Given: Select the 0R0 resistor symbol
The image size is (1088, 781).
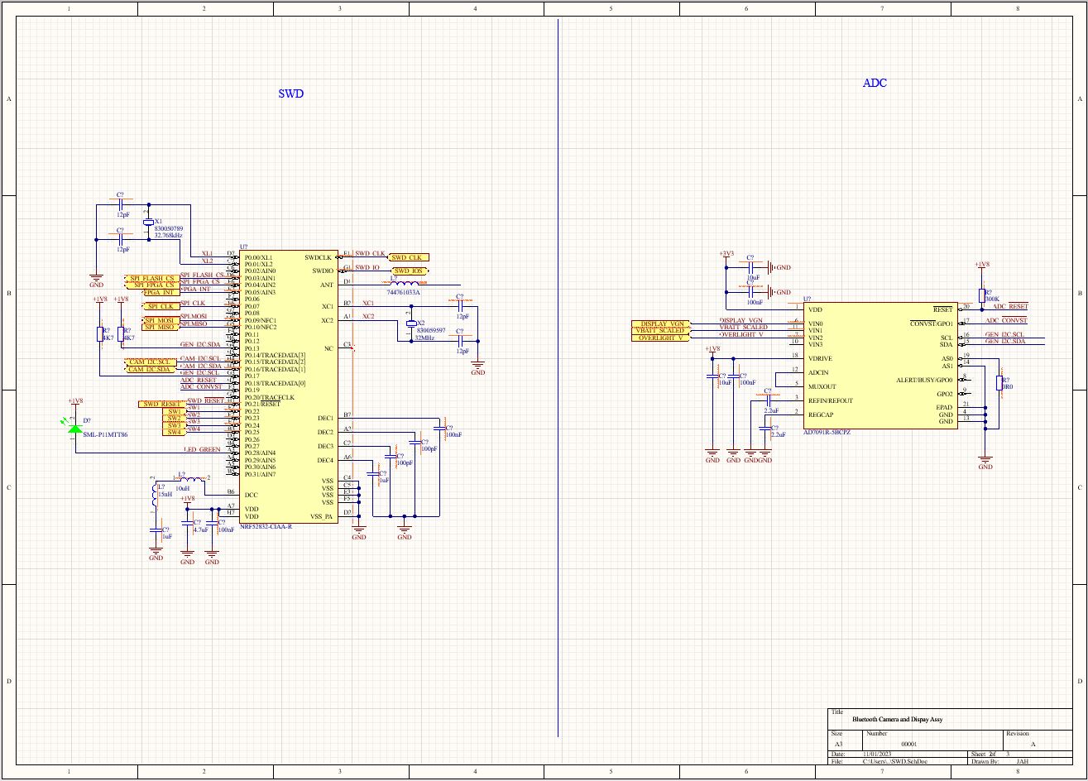Looking at the screenshot, I should (x=999, y=384).
